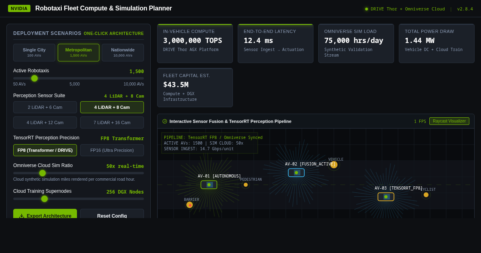The height and width of the screenshot is (253, 481).
Task: Choose the 2 LiDAR + 6 Cam suite
Action: pyautogui.click(x=45, y=107)
